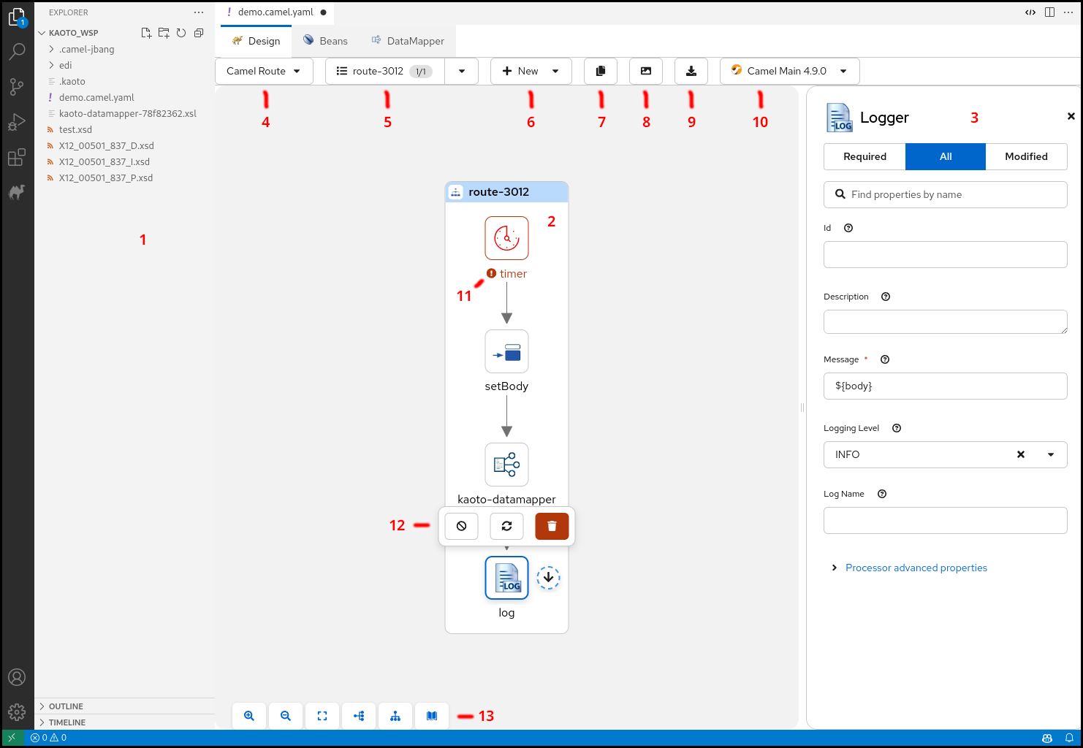Click the copy to clipboard toolbar icon
The width and height of the screenshot is (1083, 748).
[x=601, y=71]
